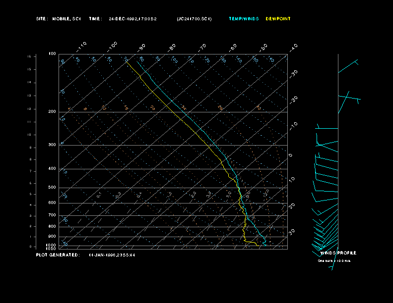393x303 pixels.
Task: Click the 'SITE:' header label
Action: [42, 19]
